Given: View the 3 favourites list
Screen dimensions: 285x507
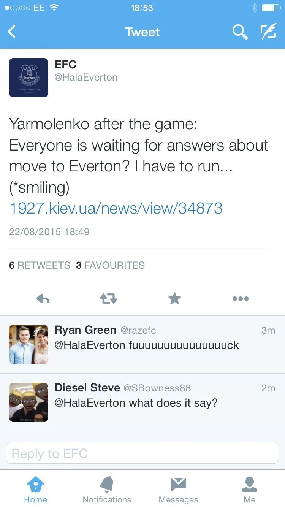Looking at the screenshot, I should (x=111, y=265).
